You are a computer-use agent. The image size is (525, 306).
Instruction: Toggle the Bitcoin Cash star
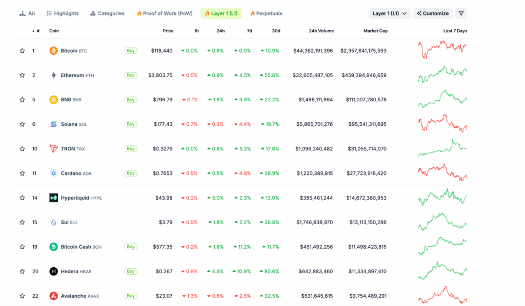(22, 247)
